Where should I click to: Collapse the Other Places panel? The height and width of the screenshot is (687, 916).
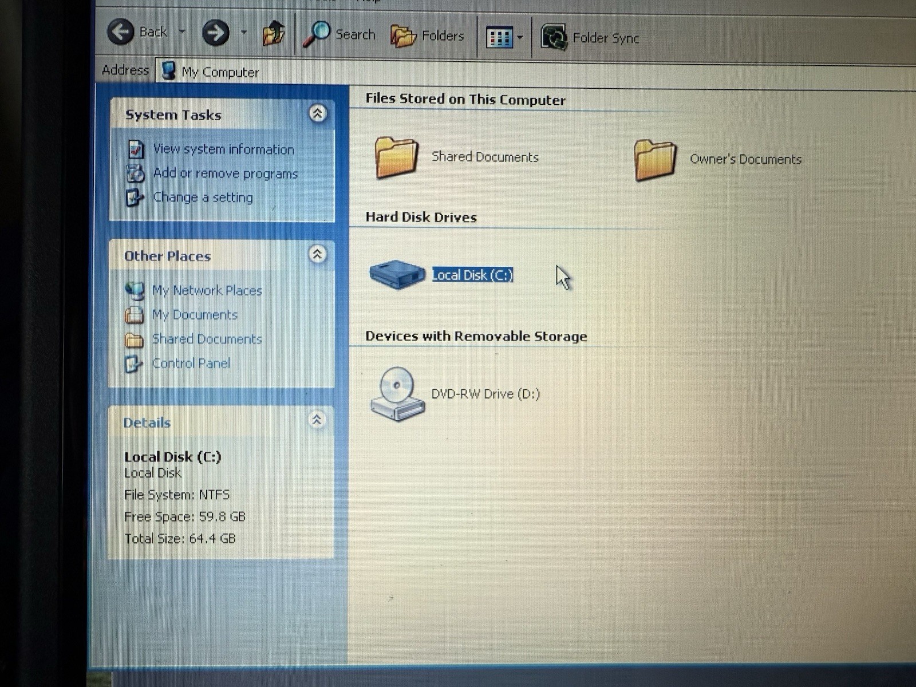click(x=318, y=254)
